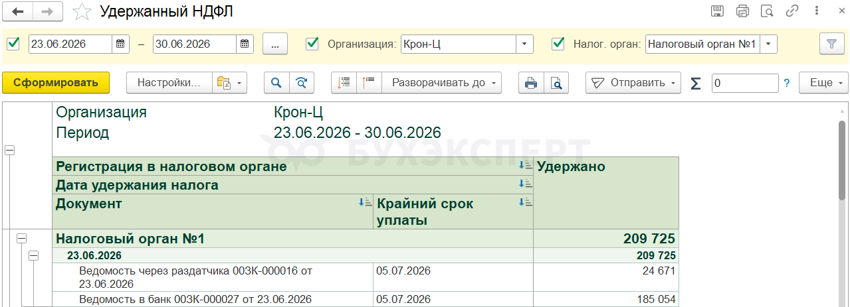Print report with toolbar printer icon
Image resolution: width=850 pixels, height=307 pixels.
tap(531, 83)
